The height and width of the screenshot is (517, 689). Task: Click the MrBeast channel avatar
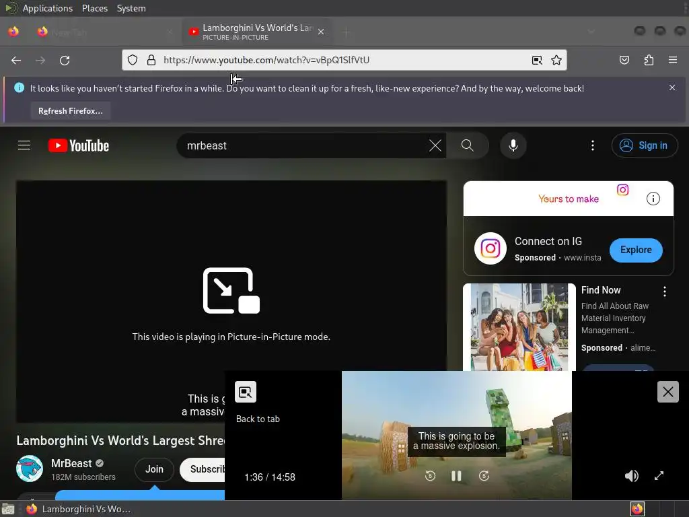pyautogui.click(x=30, y=469)
